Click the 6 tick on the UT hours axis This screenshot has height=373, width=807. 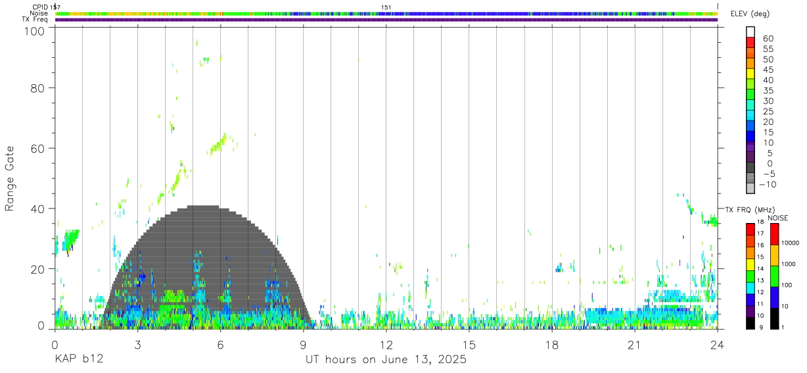tap(220, 344)
